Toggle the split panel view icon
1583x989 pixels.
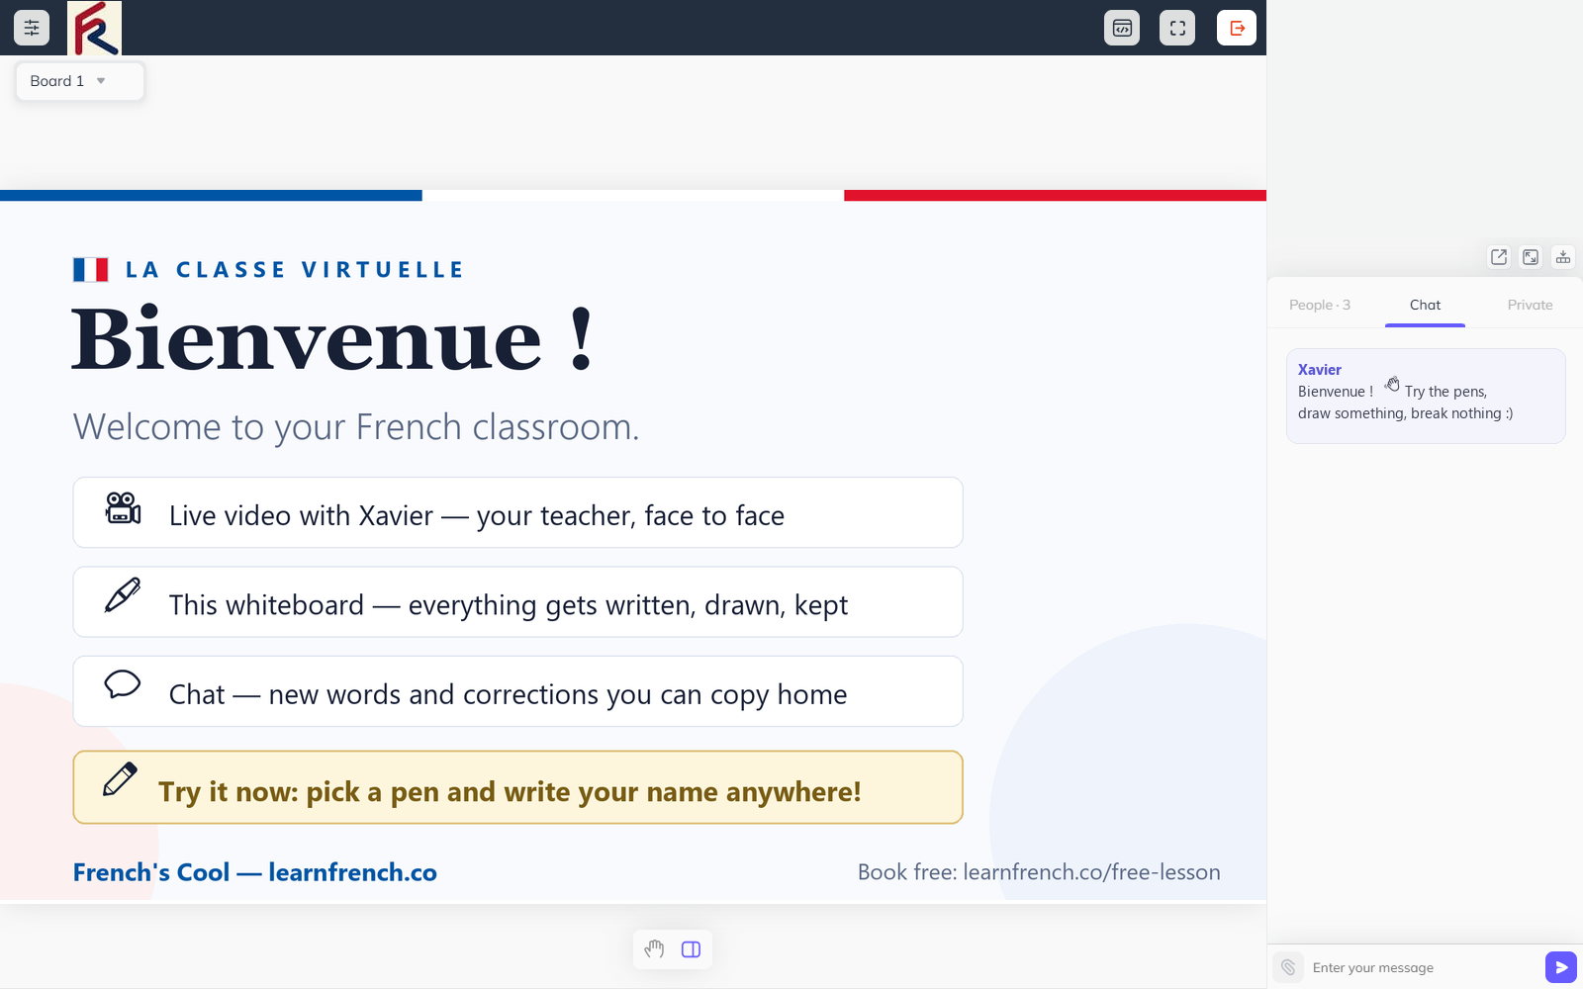coord(692,949)
